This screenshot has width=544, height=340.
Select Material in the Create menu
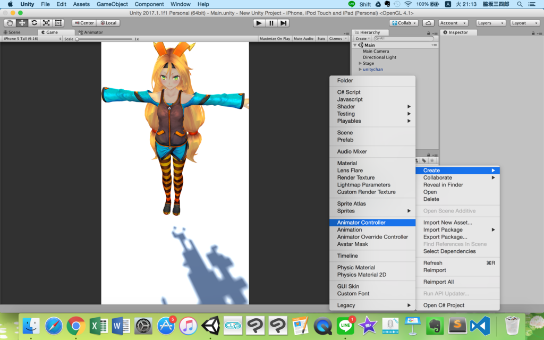click(372, 163)
